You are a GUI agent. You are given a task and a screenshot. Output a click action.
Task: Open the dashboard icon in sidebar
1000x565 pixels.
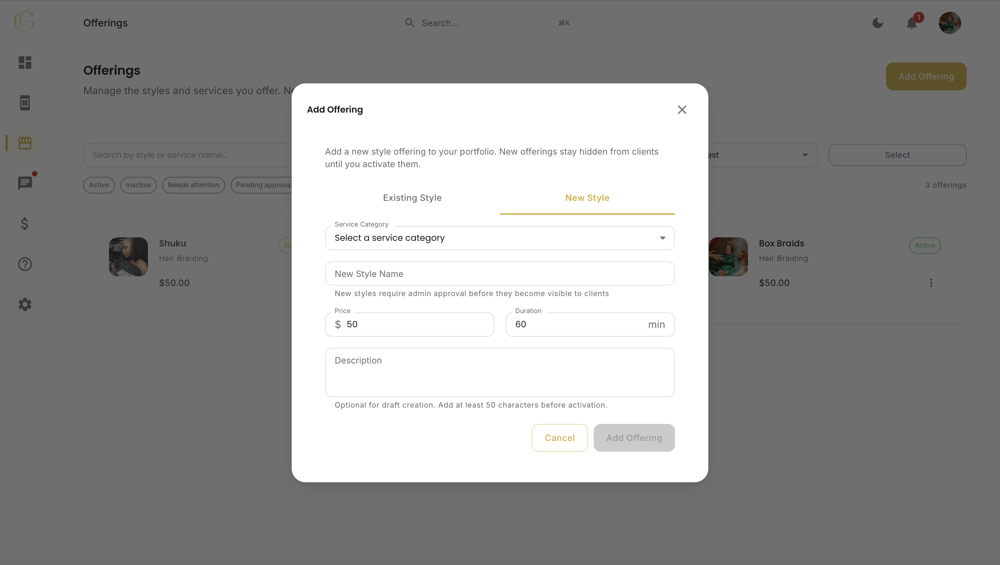pyautogui.click(x=25, y=63)
